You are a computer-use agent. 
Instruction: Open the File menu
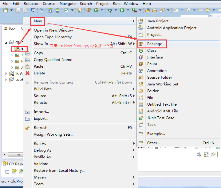tap(5, 3)
